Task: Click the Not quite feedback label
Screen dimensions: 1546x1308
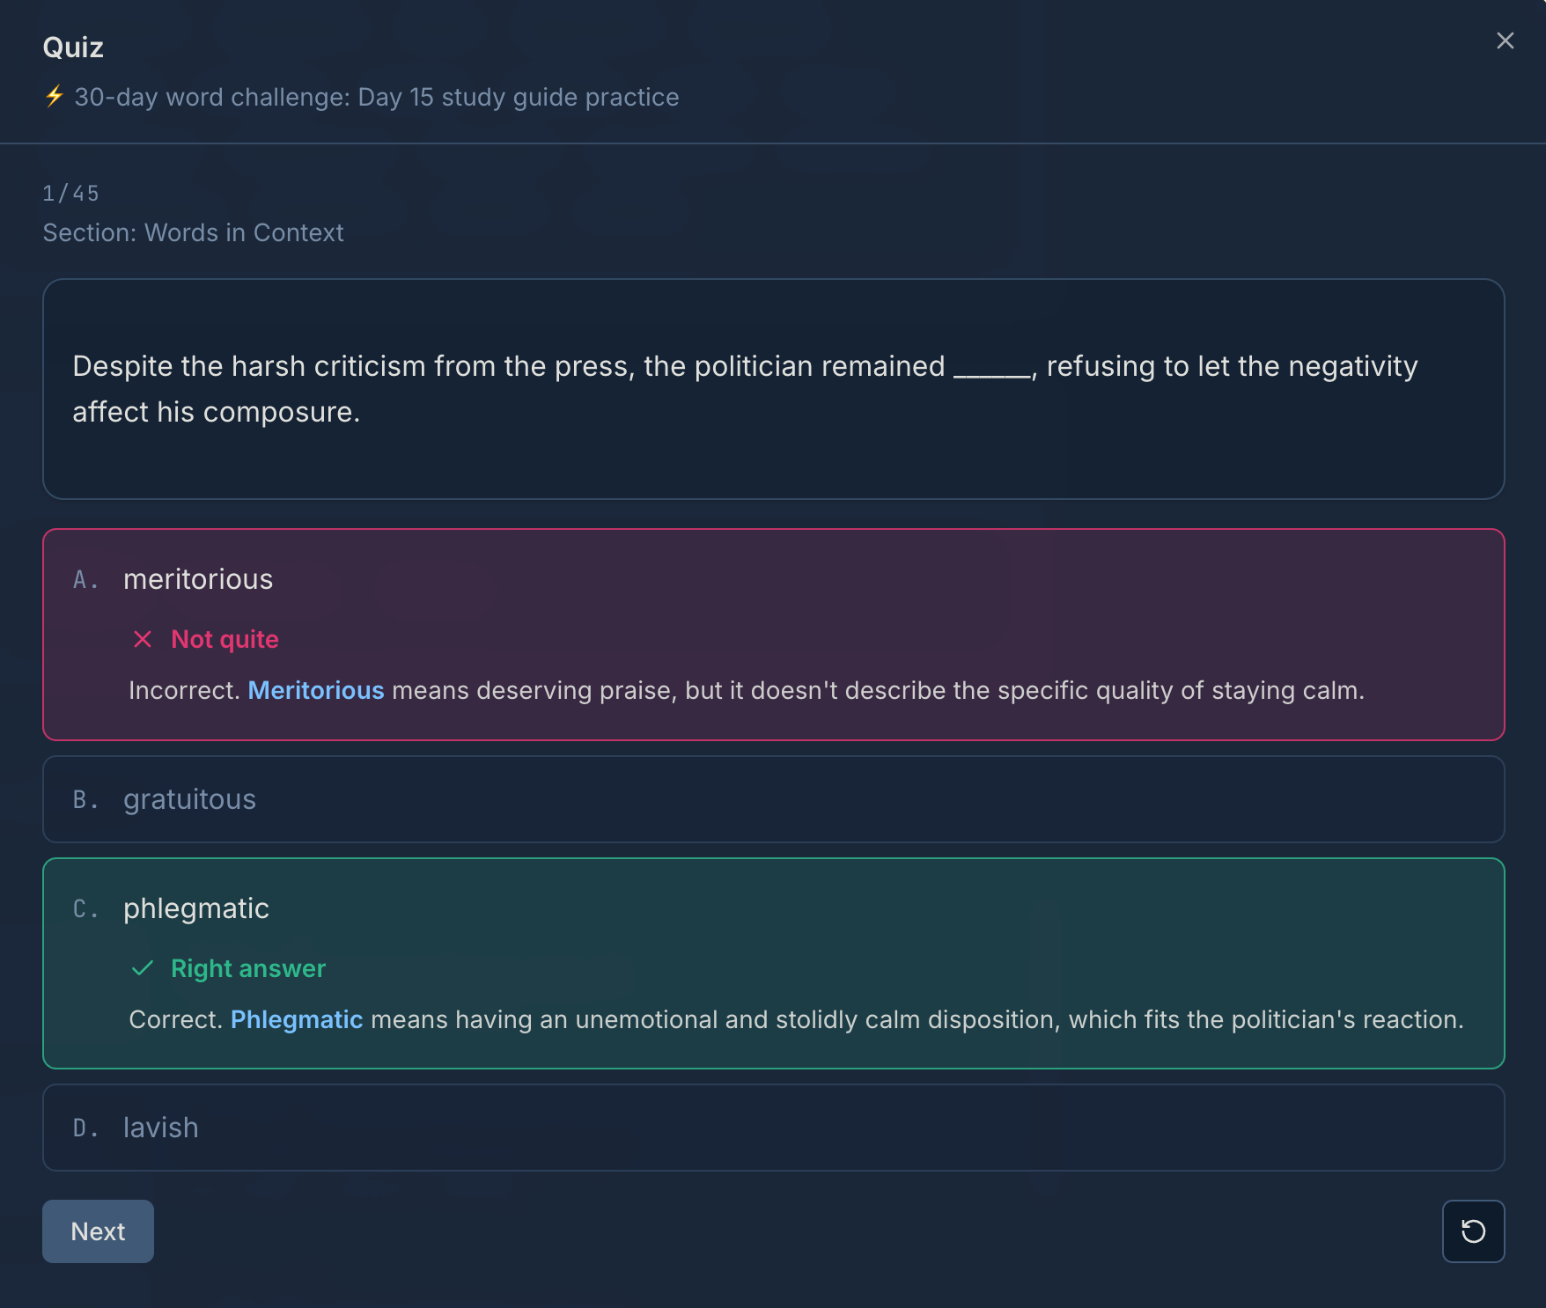Action: pos(225,639)
